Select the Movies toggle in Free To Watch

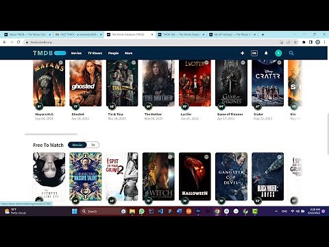[77, 145]
